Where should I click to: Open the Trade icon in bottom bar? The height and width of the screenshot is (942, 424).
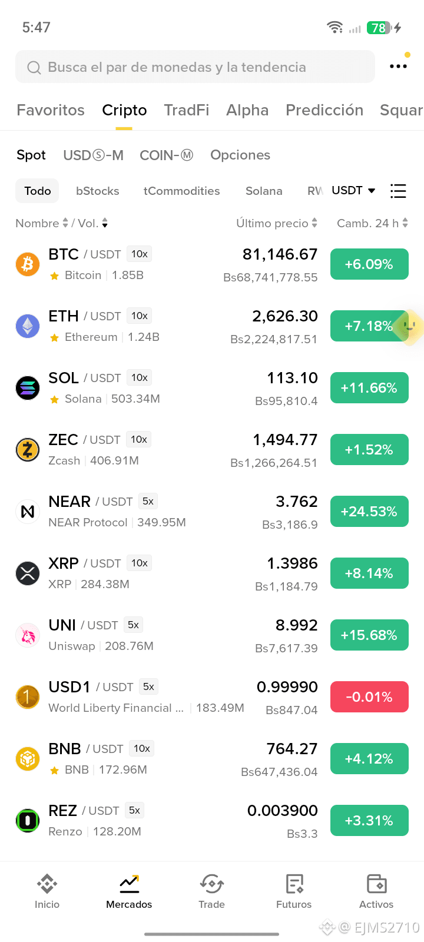pos(212,884)
